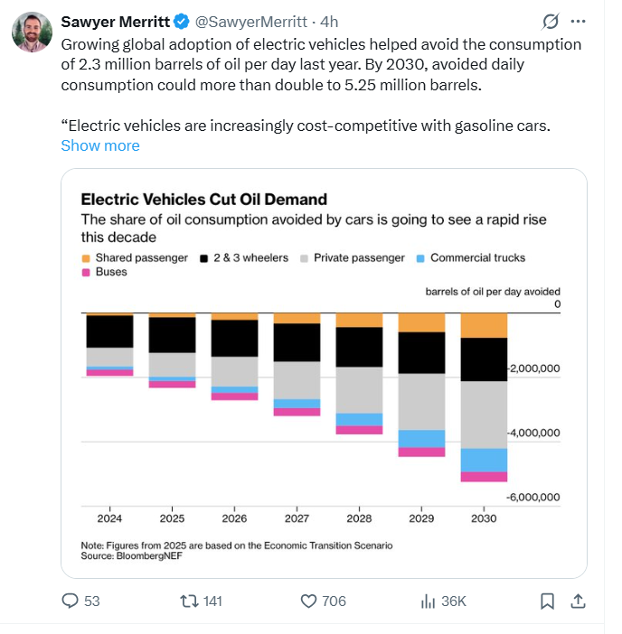This screenshot has width=622, height=634.
Task: Click the black 2 & 3 wheelers swatch
Action: (x=203, y=258)
